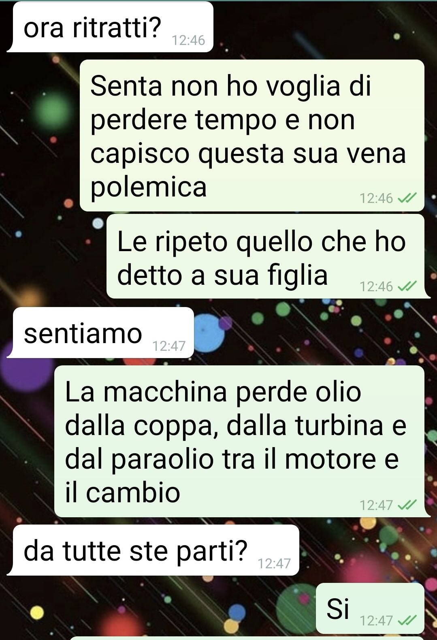Tap the 12:47 timestamp beside 'sentiamo'
Viewport: 437px width, 640px height.
169,346
